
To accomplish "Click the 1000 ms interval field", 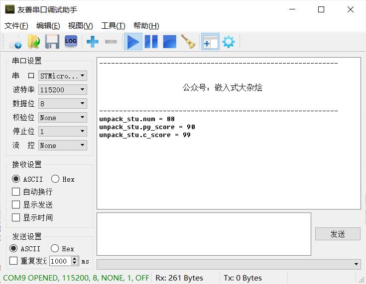I will point(60,261).
